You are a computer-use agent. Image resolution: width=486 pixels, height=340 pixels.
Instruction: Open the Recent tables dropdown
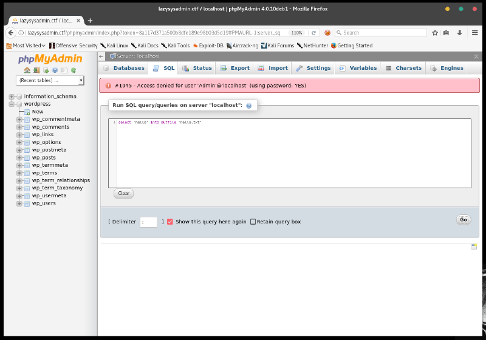coord(50,80)
